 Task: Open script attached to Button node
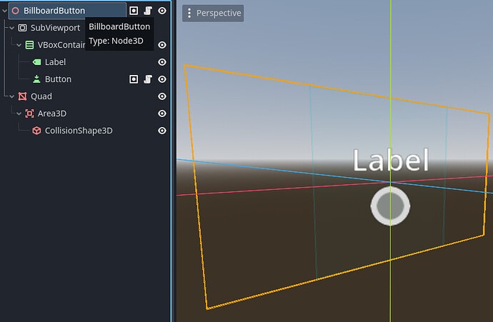pyautogui.click(x=148, y=79)
